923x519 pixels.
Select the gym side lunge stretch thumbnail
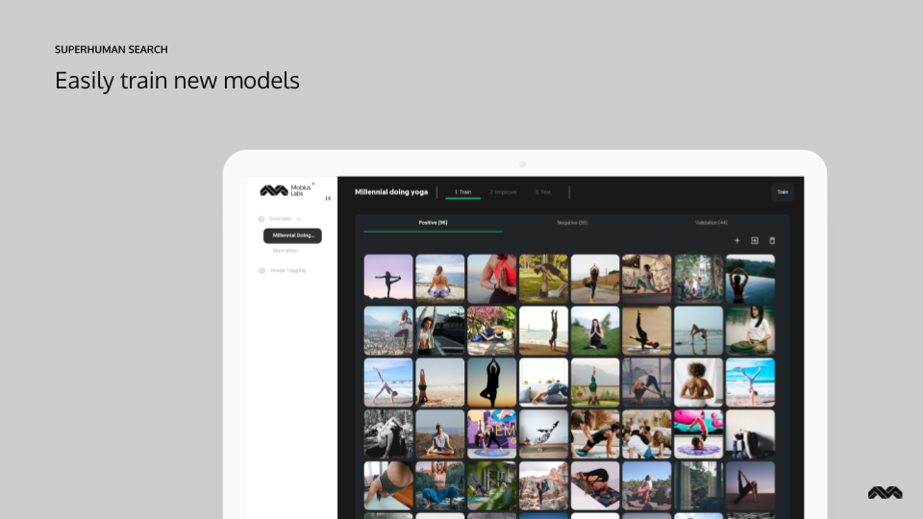[646, 383]
